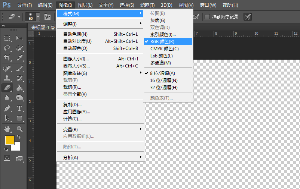Select the Rounded Rectangle shape tool

pyautogui.click(x=19, y=118)
